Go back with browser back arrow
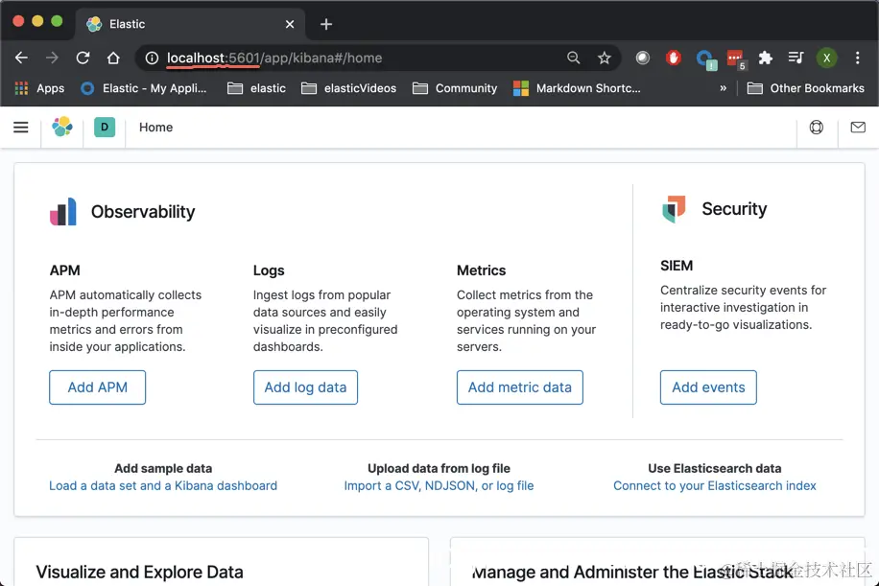 21,58
